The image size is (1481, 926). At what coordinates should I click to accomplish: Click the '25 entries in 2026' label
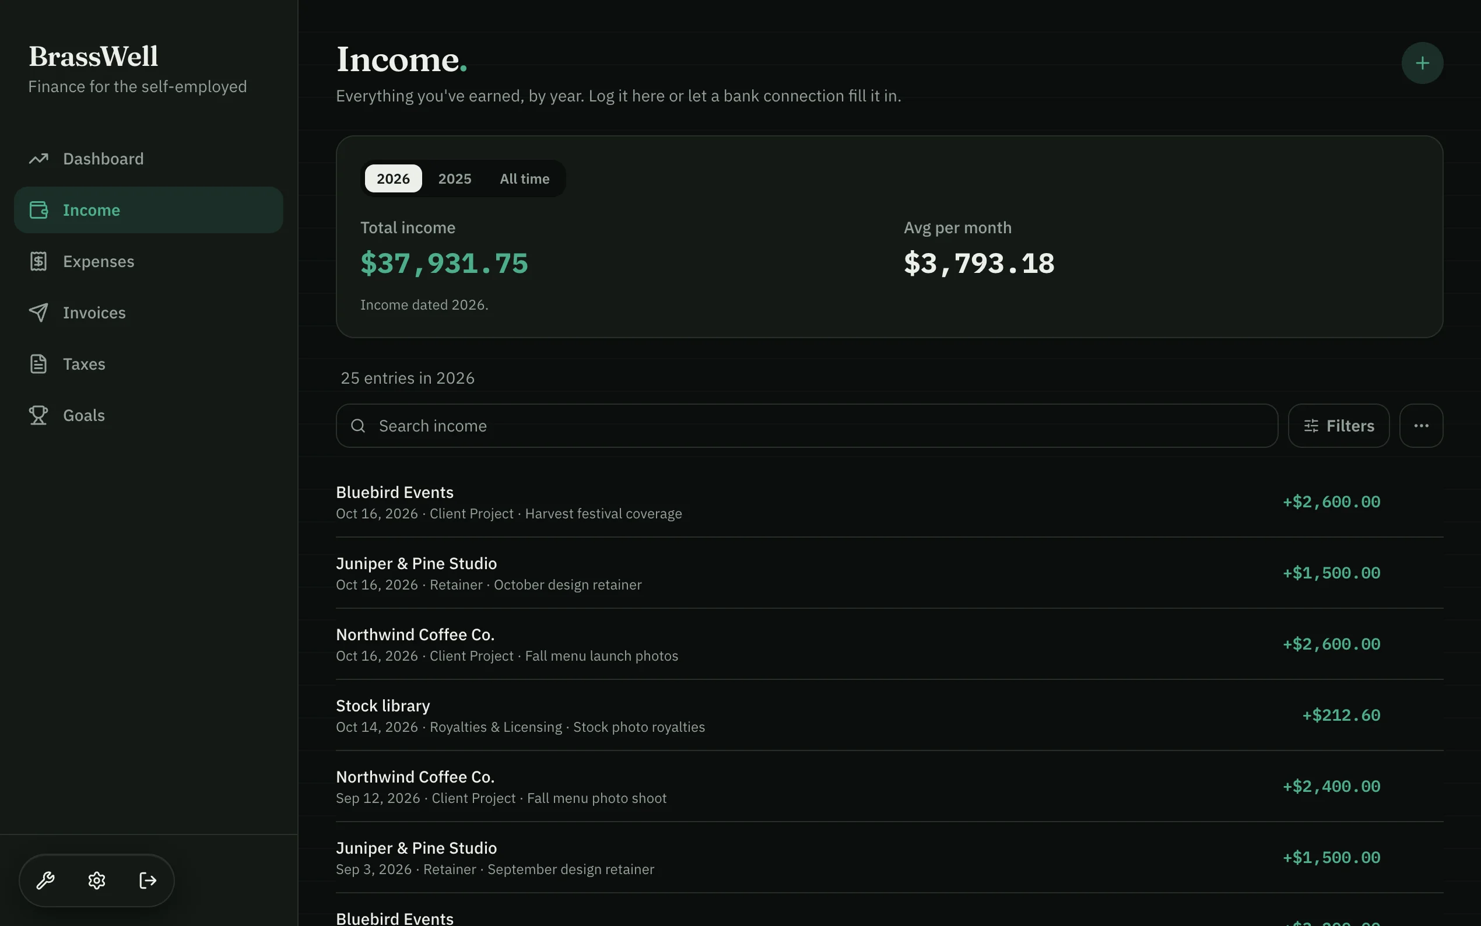pyautogui.click(x=407, y=378)
